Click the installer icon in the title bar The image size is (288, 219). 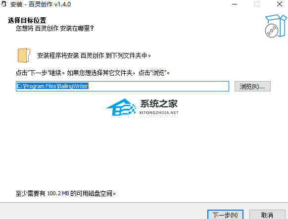point(4,4)
